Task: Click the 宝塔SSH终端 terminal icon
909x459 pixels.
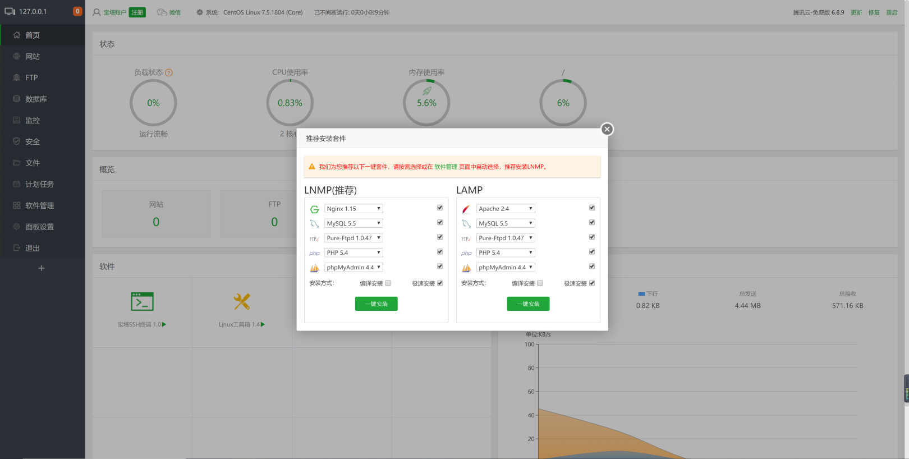Action: point(142,301)
